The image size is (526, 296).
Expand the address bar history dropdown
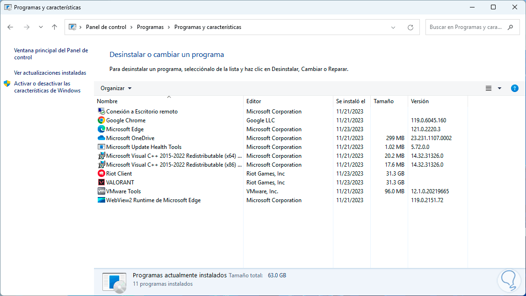tap(393, 28)
